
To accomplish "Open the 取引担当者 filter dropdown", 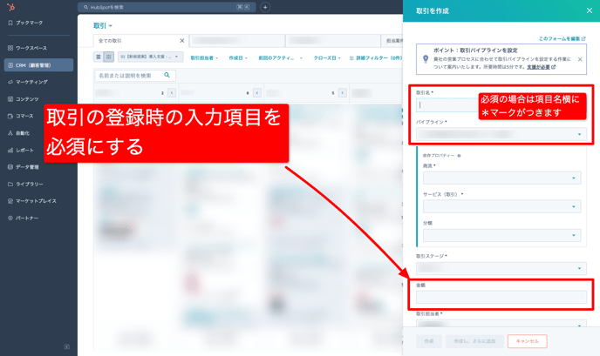I will (204, 58).
